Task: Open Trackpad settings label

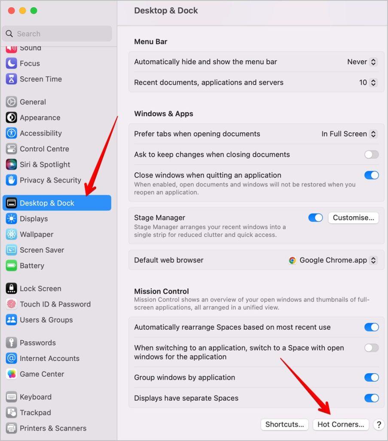Action: 35,413
